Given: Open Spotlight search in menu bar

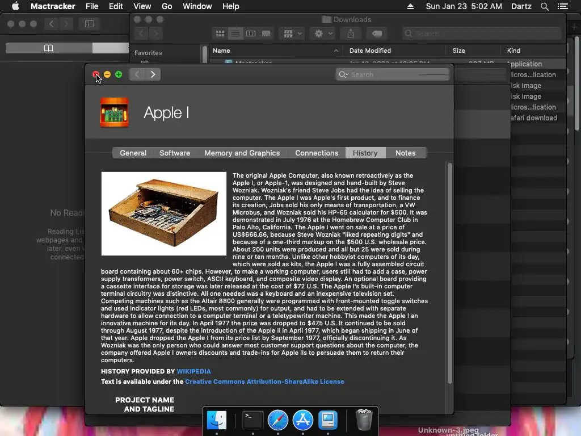Looking at the screenshot, I should coord(544,6).
